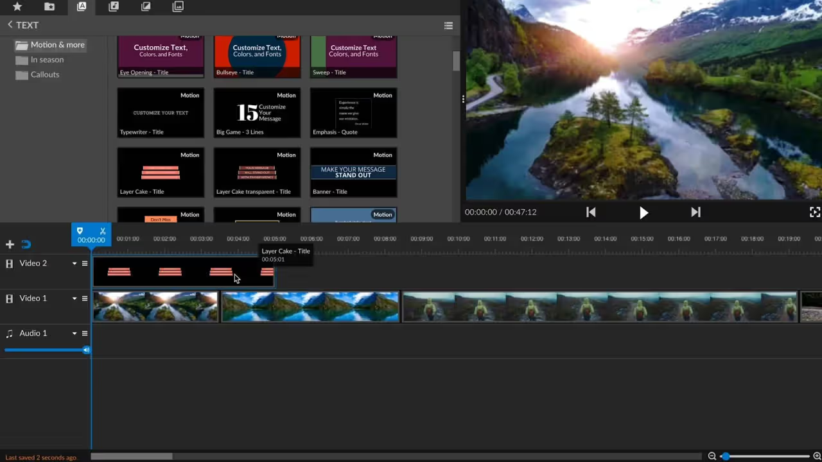Expand the Video 2 track dropdown

74,263
